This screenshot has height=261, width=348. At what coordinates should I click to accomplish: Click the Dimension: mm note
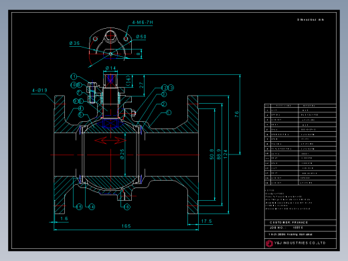click(311, 19)
